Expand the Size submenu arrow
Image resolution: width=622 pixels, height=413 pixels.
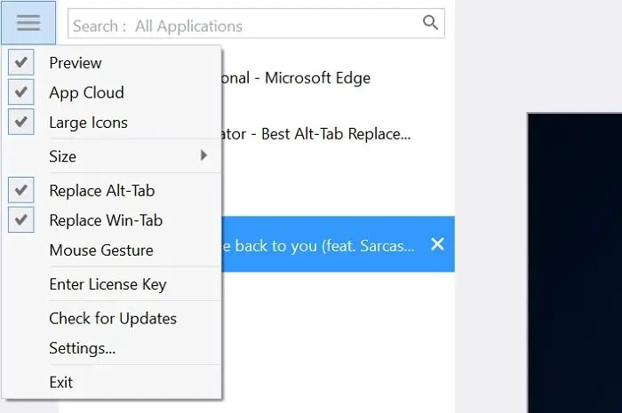click(x=203, y=155)
